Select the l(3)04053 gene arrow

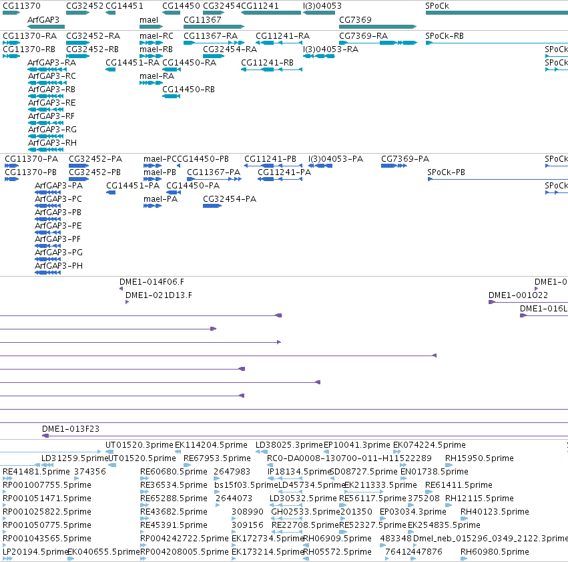point(319,13)
